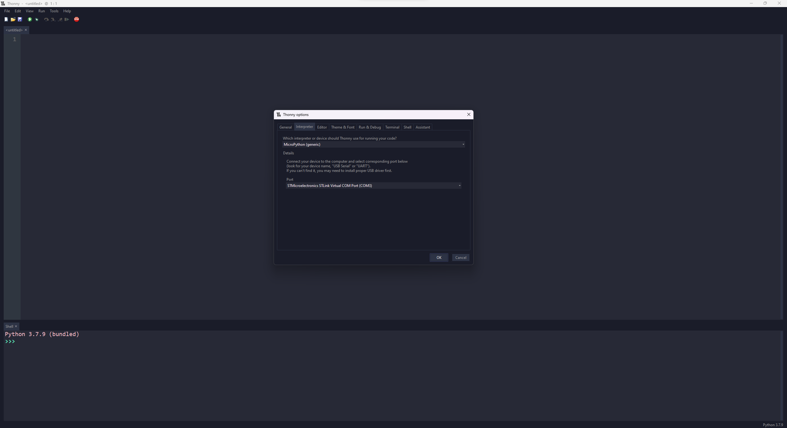
Task: Step out using the up-arrow icon
Action: click(60, 19)
